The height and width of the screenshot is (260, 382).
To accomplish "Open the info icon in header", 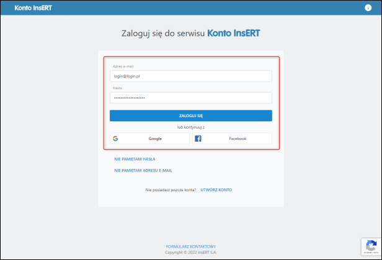I will [368, 8].
